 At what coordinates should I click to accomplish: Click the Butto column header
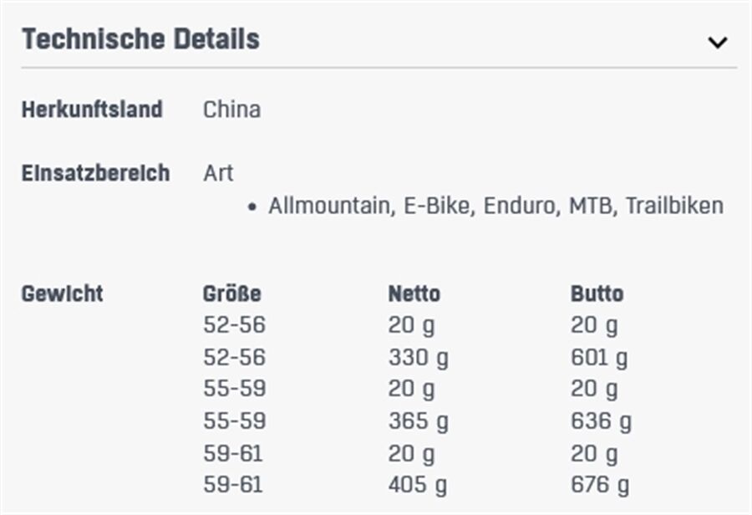coord(597,293)
